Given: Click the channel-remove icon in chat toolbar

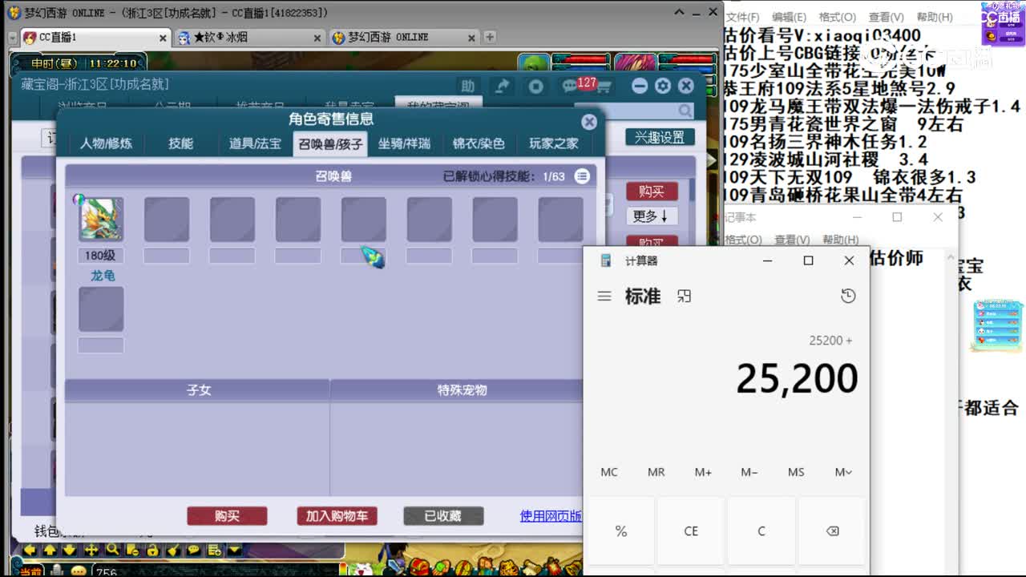Looking at the screenshot, I should [131, 550].
